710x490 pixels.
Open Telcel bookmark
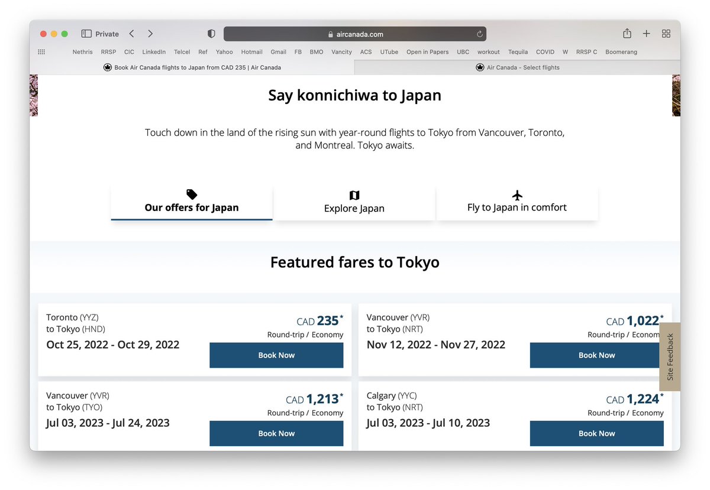182,52
